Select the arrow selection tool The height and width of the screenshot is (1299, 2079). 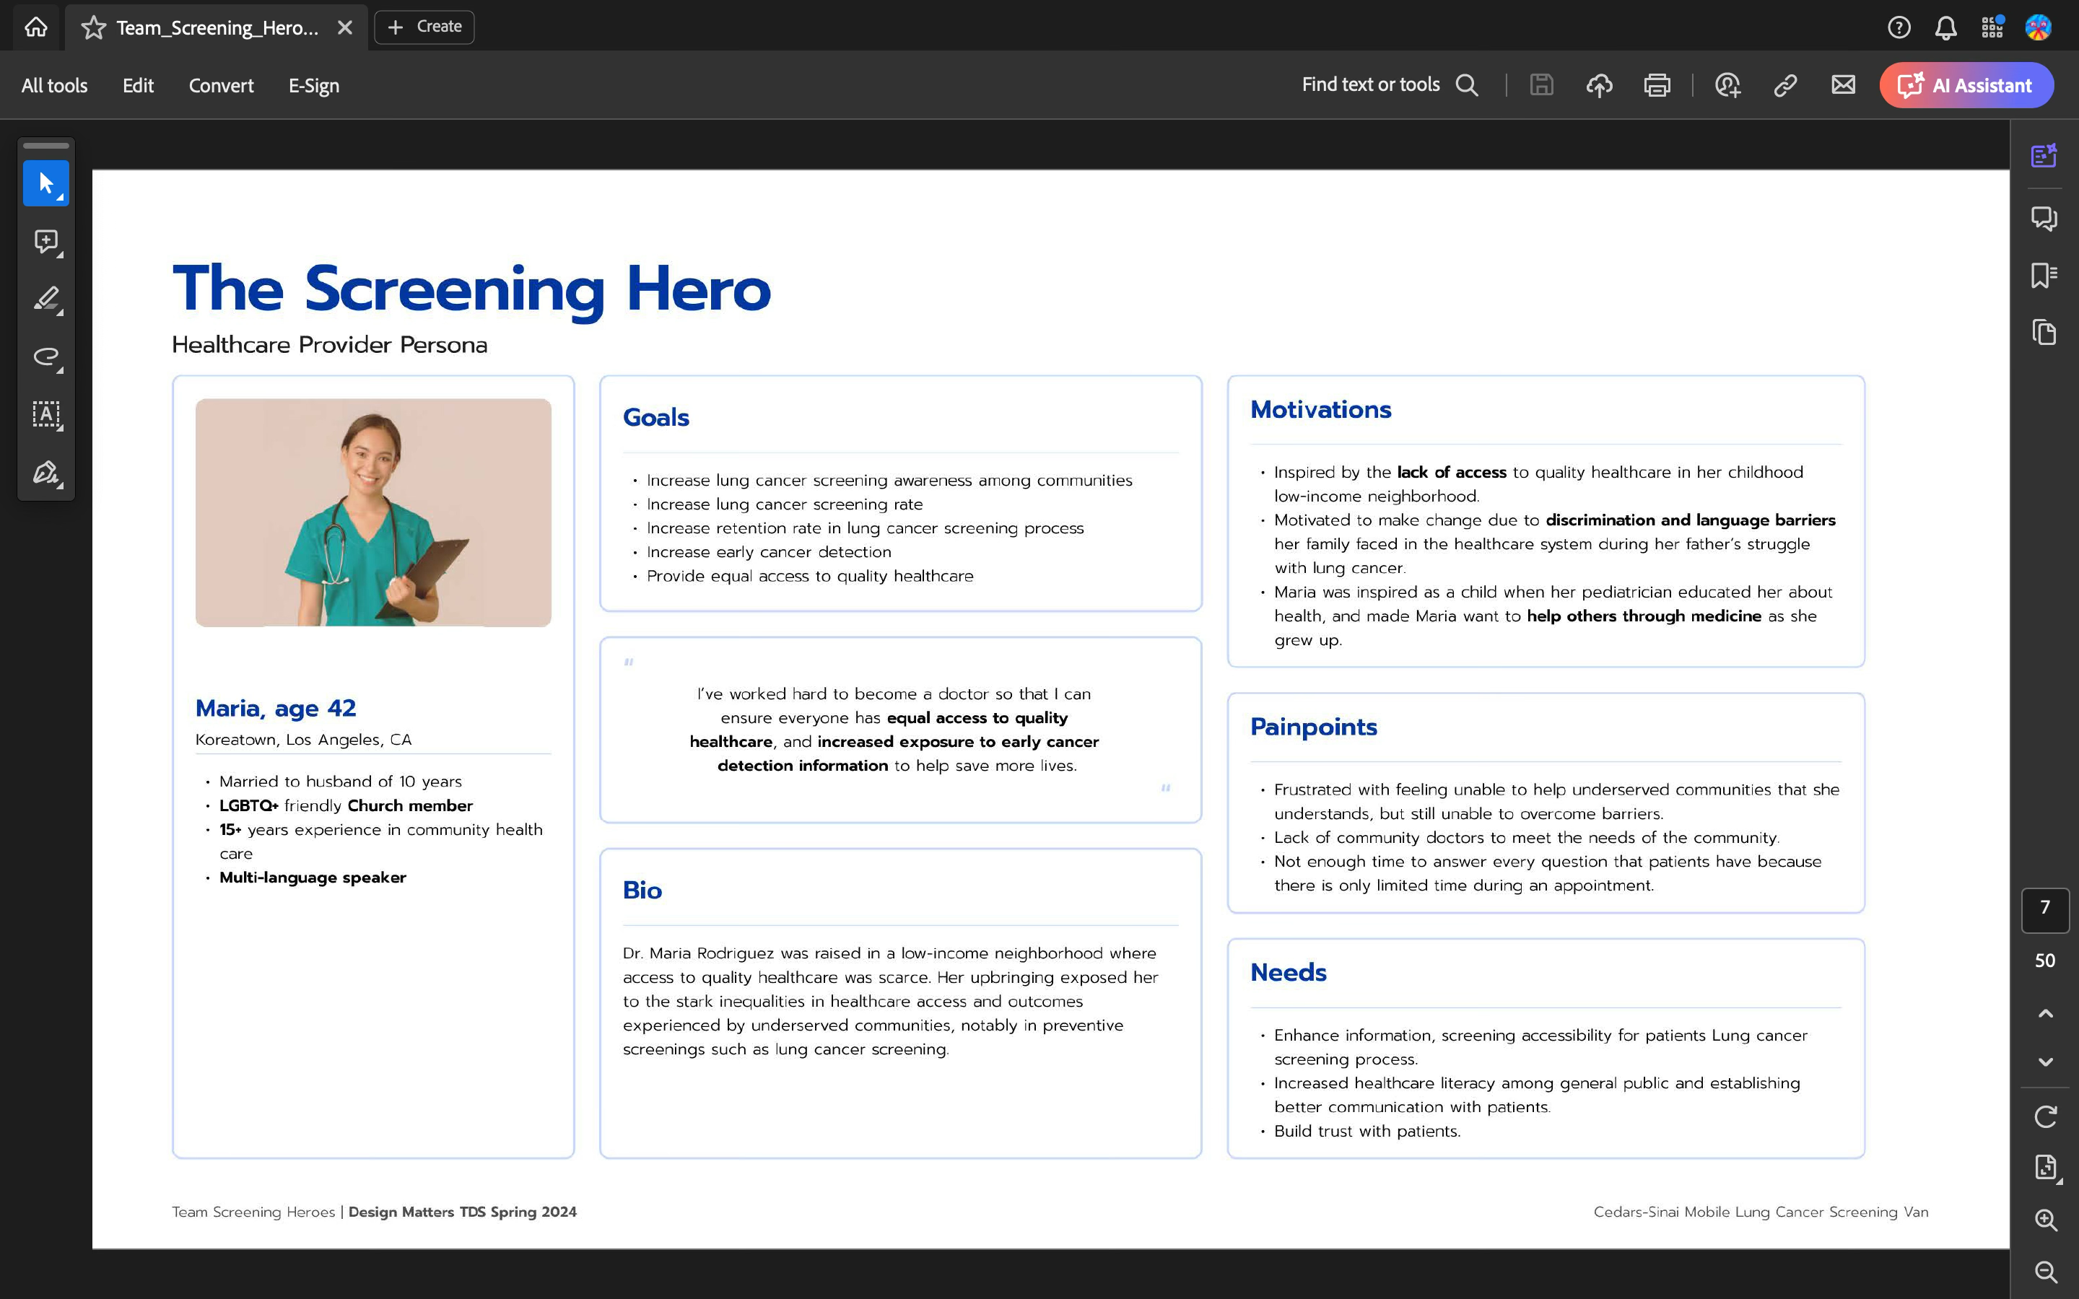(45, 183)
